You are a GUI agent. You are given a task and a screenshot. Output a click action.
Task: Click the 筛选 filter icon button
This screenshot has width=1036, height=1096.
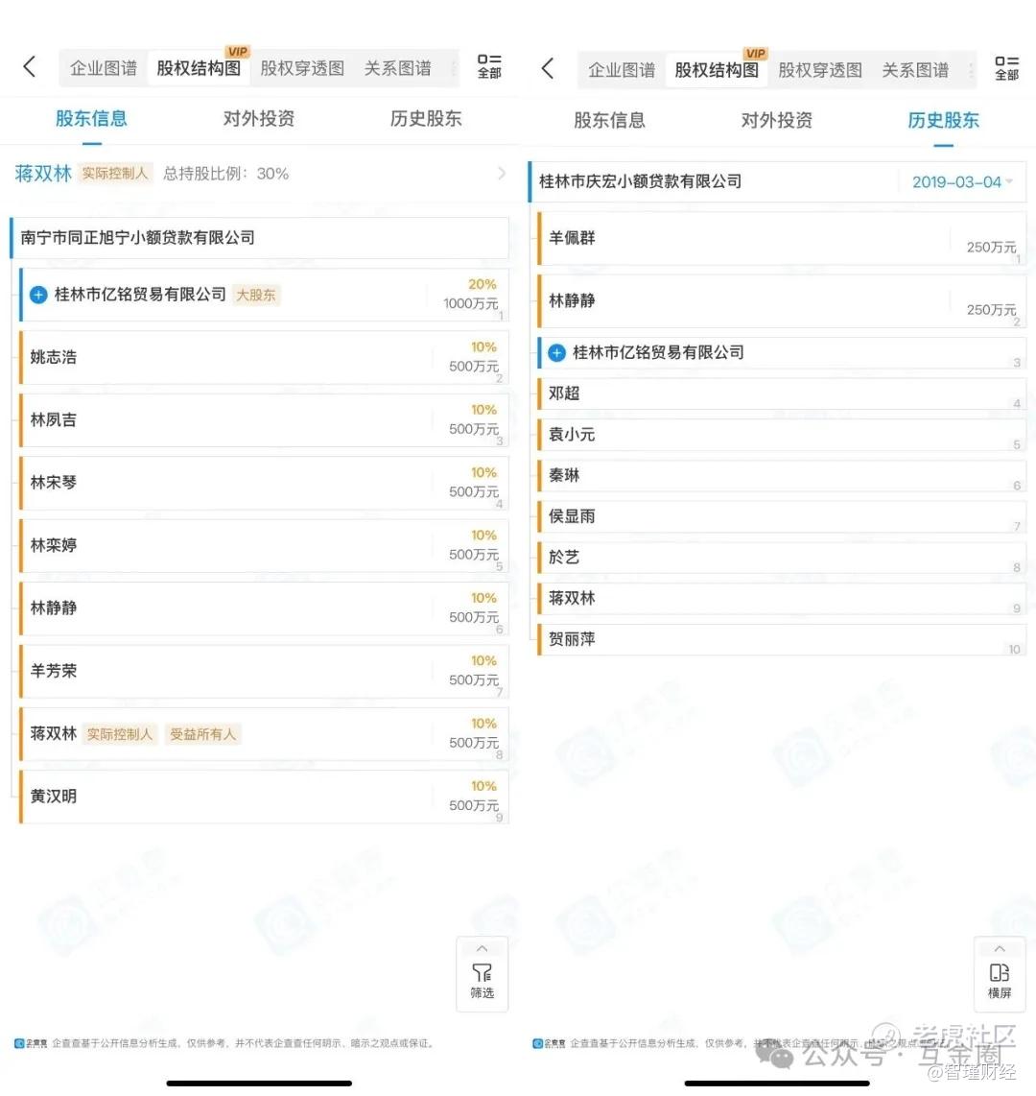coord(482,974)
